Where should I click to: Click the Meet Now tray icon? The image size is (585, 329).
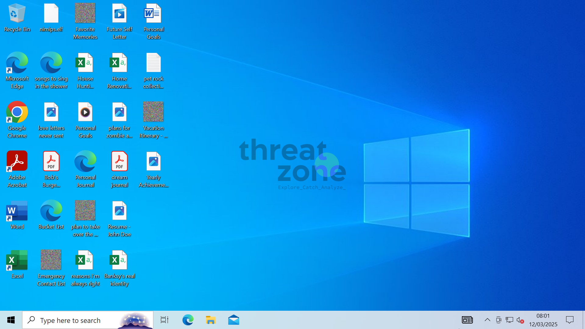pos(498,320)
